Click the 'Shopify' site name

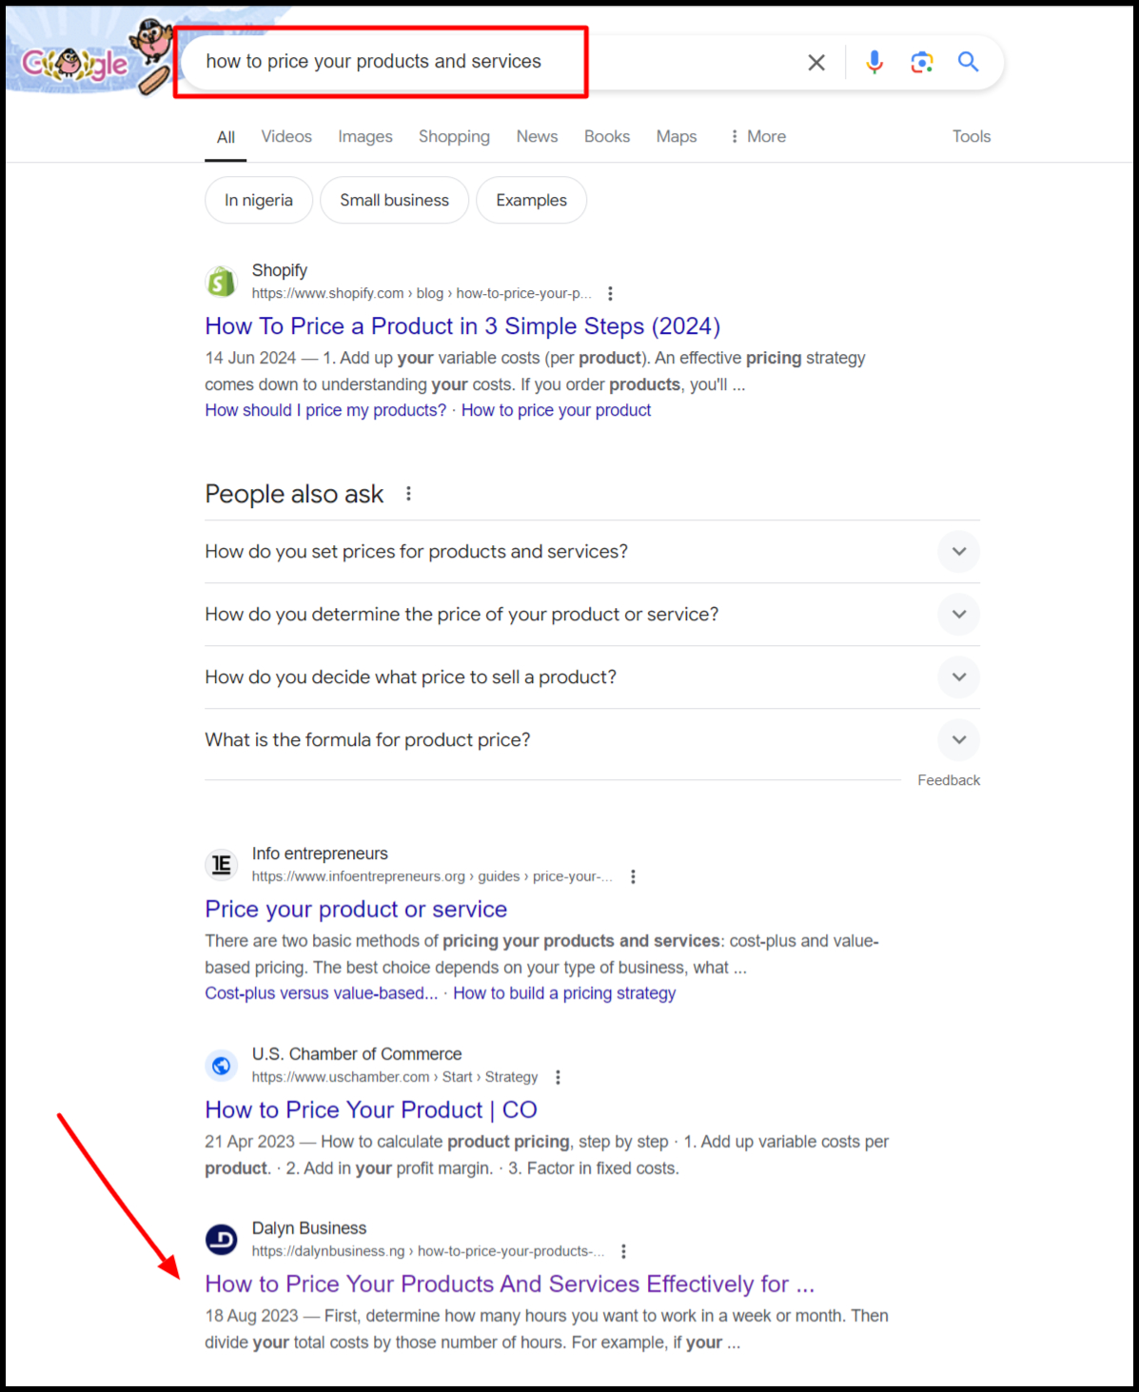point(280,270)
